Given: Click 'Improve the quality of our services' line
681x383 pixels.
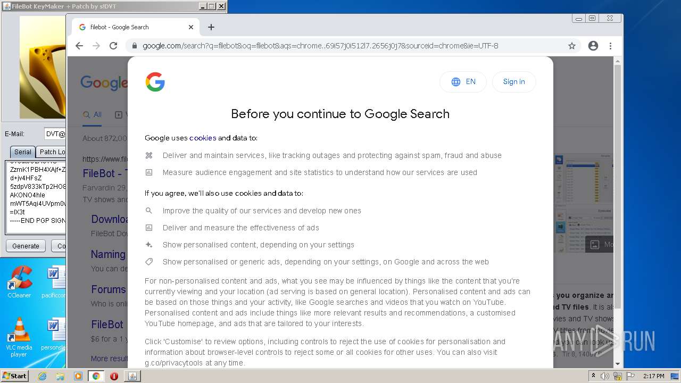Looking at the screenshot, I should pyautogui.click(x=262, y=211).
